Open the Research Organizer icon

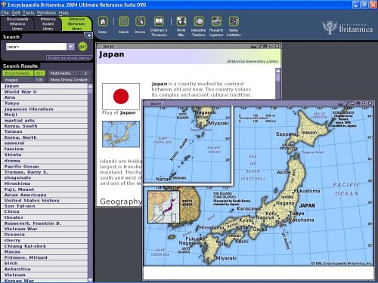click(216, 22)
